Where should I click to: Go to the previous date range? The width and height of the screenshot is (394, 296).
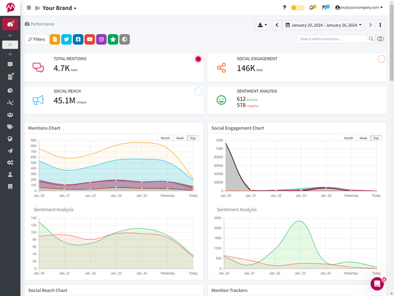pos(276,25)
